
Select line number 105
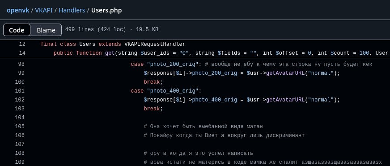click(x=20, y=127)
